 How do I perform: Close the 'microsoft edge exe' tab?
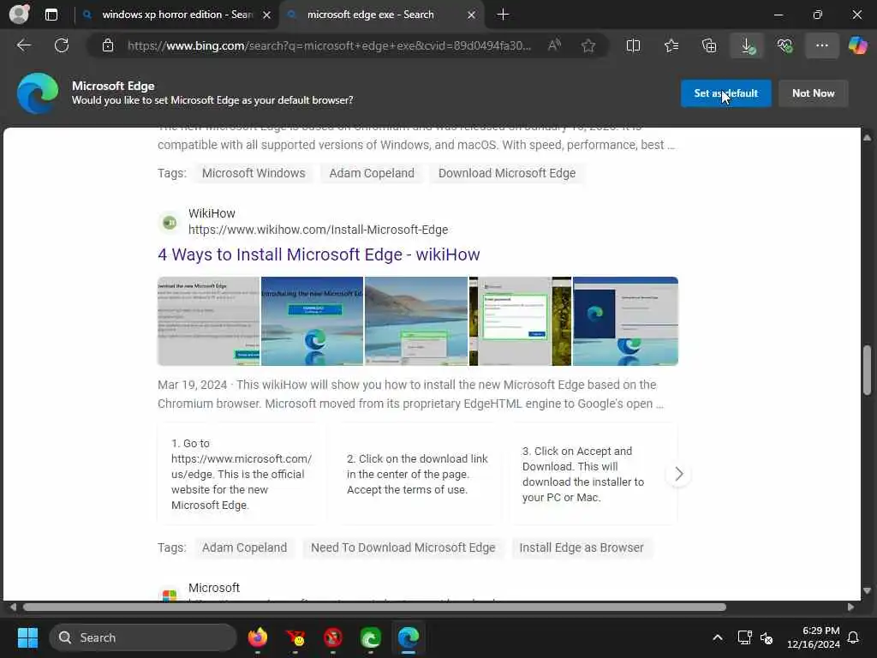pyautogui.click(x=472, y=15)
